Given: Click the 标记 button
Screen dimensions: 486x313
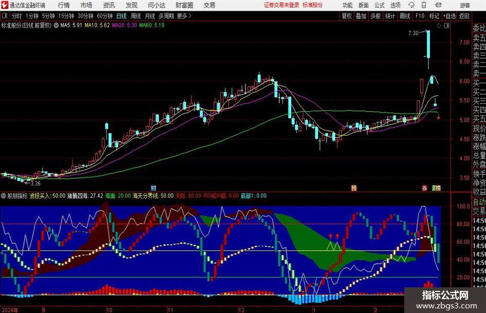Looking at the screenshot, I should point(434,16).
